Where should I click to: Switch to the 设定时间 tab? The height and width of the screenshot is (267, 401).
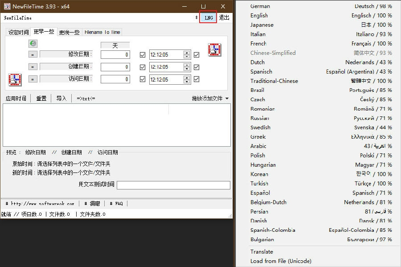click(18, 32)
